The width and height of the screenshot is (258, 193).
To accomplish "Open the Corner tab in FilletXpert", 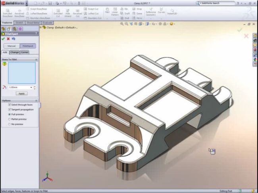I will coord(25,52).
